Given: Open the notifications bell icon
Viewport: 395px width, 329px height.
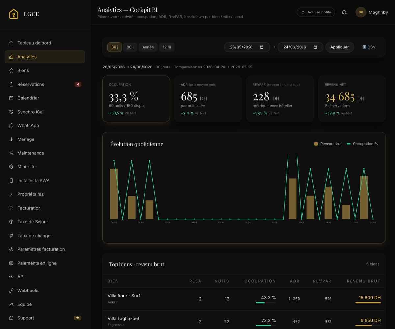Looking at the screenshot, I should click(x=344, y=12).
